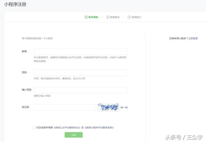
Task: Focus the 邮箱 email input field
Action: 80,52
